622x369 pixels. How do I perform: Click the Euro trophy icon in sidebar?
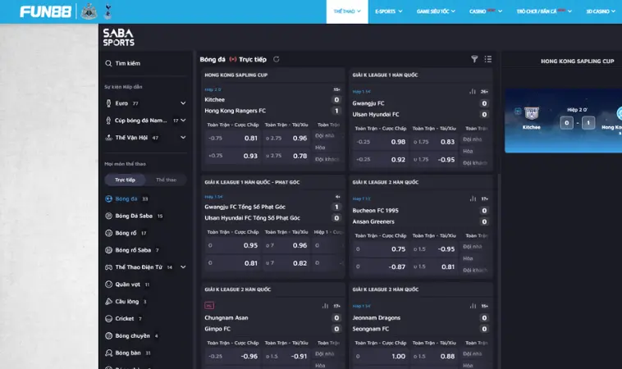click(109, 103)
